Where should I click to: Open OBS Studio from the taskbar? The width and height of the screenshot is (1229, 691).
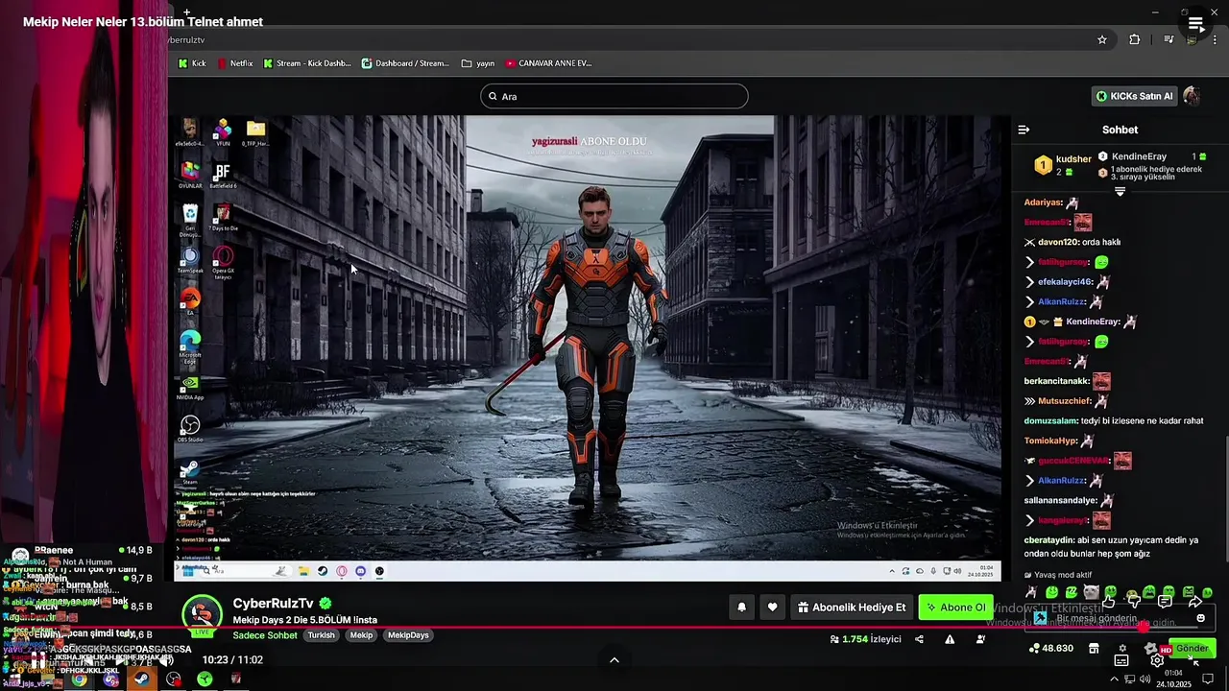[x=174, y=679]
